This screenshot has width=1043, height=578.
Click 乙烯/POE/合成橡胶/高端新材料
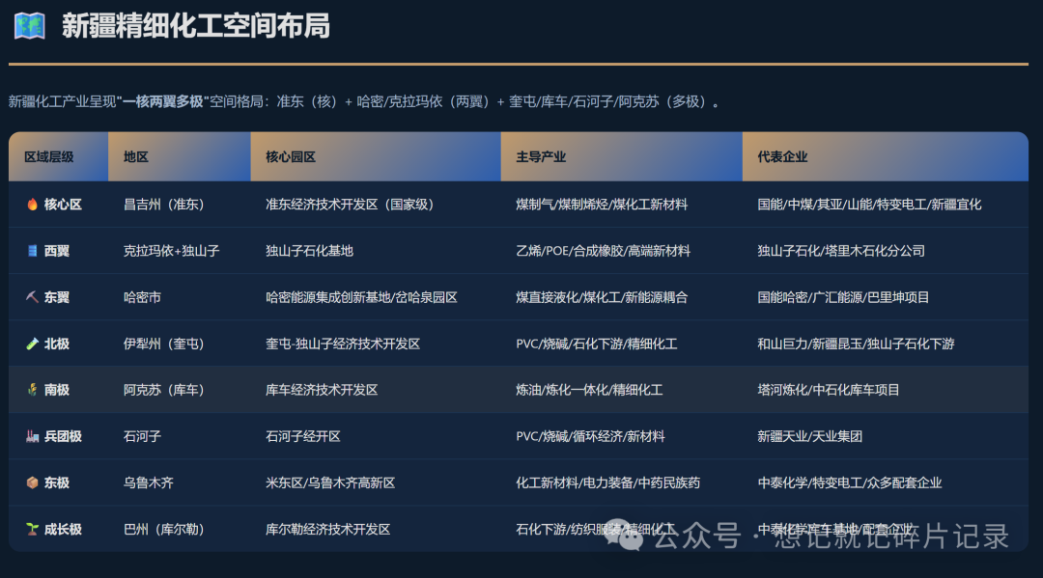pyautogui.click(x=603, y=251)
